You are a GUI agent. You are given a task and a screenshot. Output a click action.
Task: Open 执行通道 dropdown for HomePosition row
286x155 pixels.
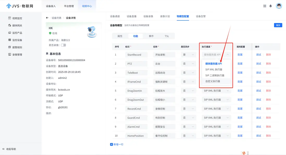point(216,136)
